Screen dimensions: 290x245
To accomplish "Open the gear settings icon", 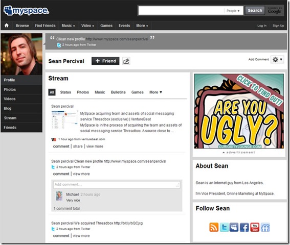I will pos(275,59).
